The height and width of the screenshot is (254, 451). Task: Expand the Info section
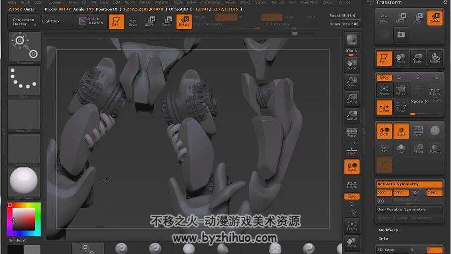383,239
